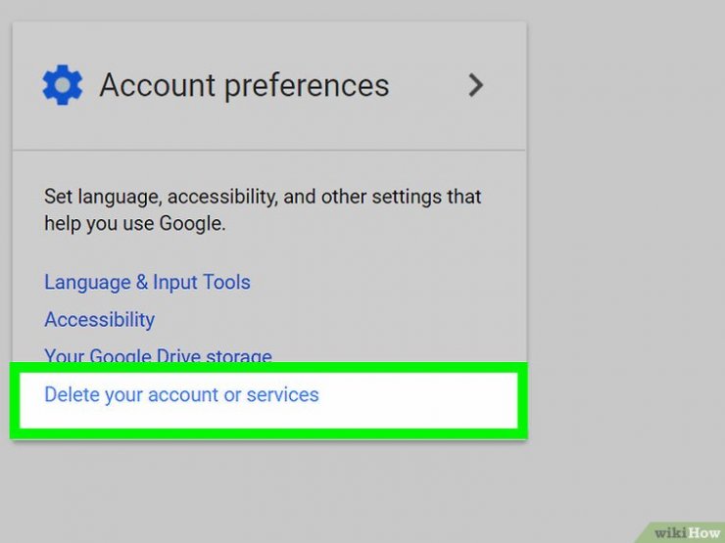Select Delete your account or services

pos(181,395)
